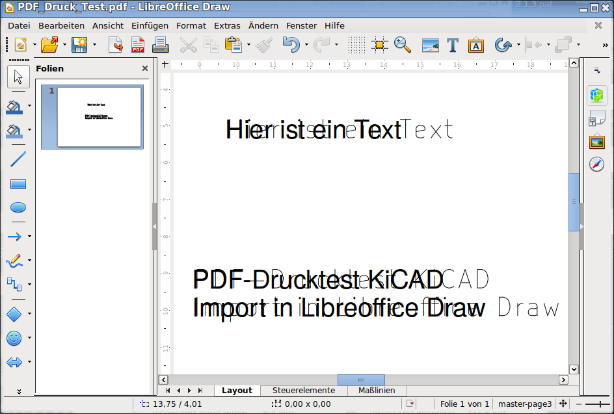Switch to the Steuerelemente layer tab
The image size is (614, 414).
[304, 391]
